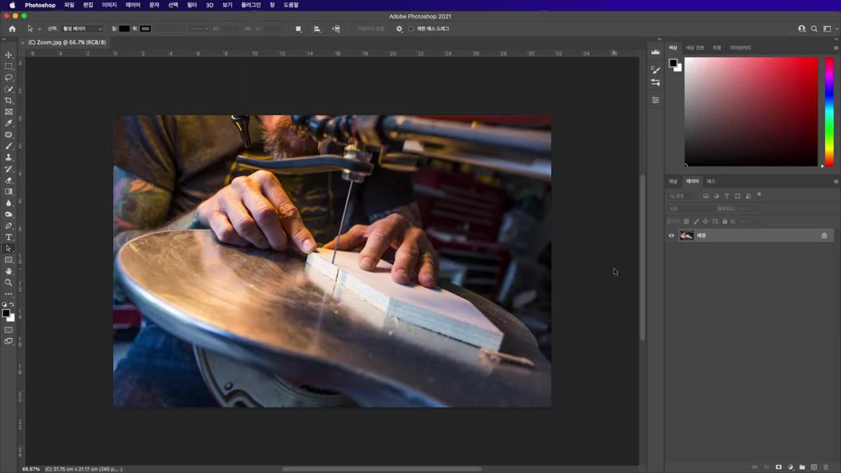Viewport: 841px width, 473px height.
Task: Open the Histogram panel icon
Action: pyautogui.click(x=655, y=52)
